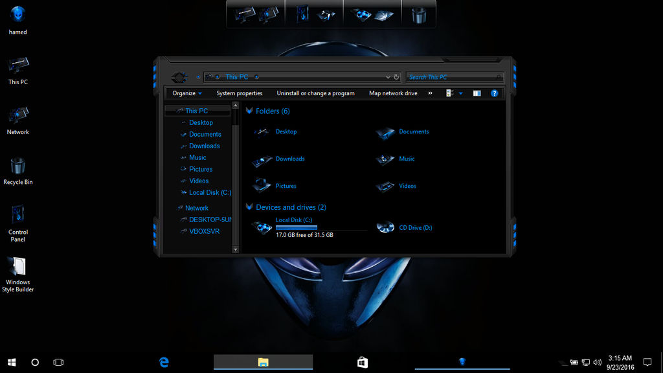The width and height of the screenshot is (663, 373).
Task: Launch the Store from the taskbar
Action: tap(362, 362)
